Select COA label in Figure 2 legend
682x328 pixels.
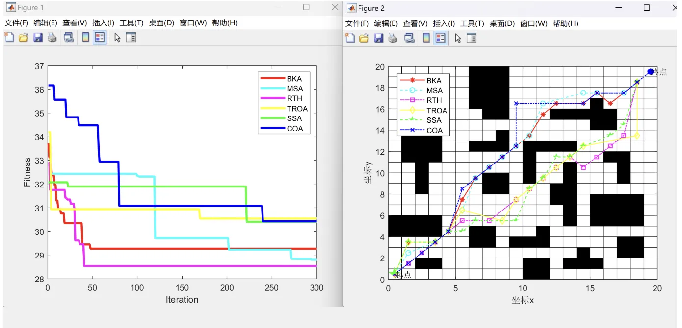pos(434,130)
